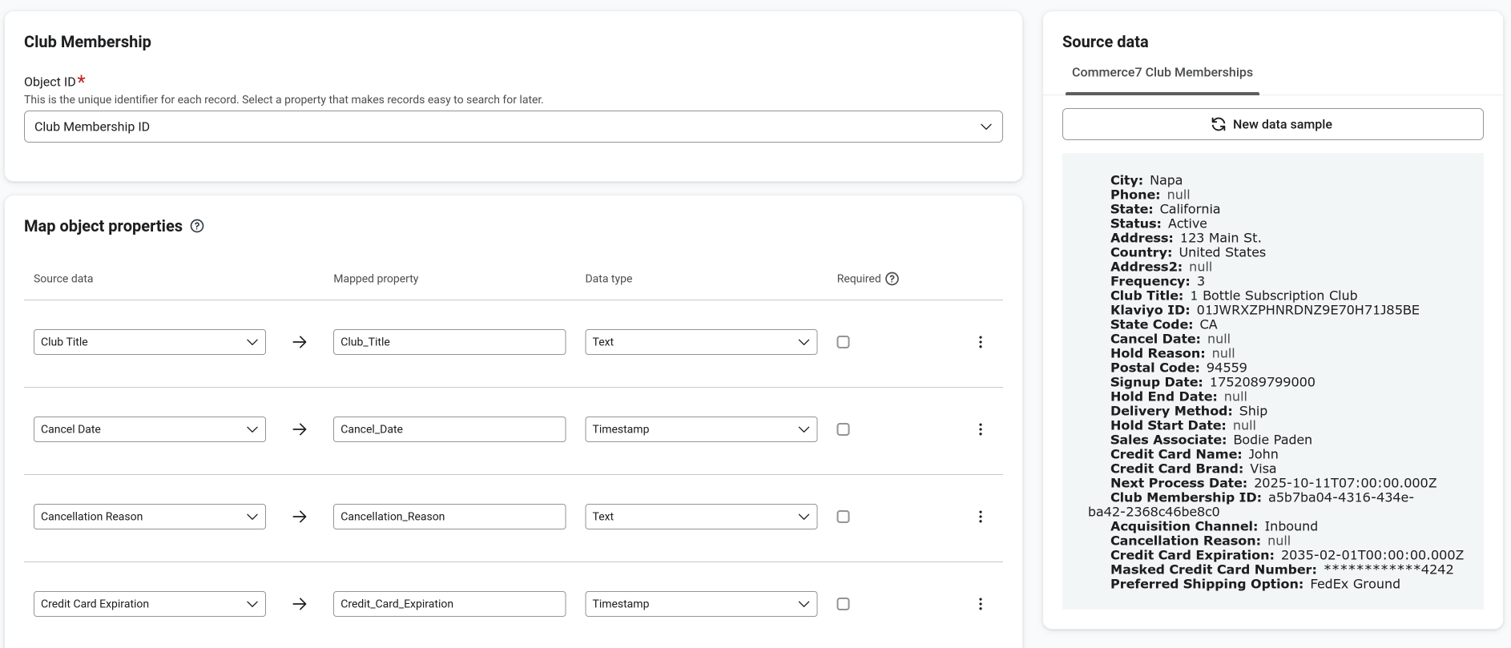
Task: Edit Credit_Card_Expiration mapped property field
Action: (449, 604)
